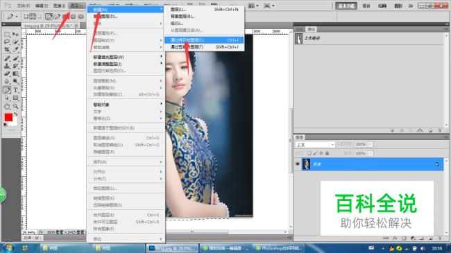
Task: Open Pen tool preset picker arrow
Action: pyautogui.click(x=17, y=17)
